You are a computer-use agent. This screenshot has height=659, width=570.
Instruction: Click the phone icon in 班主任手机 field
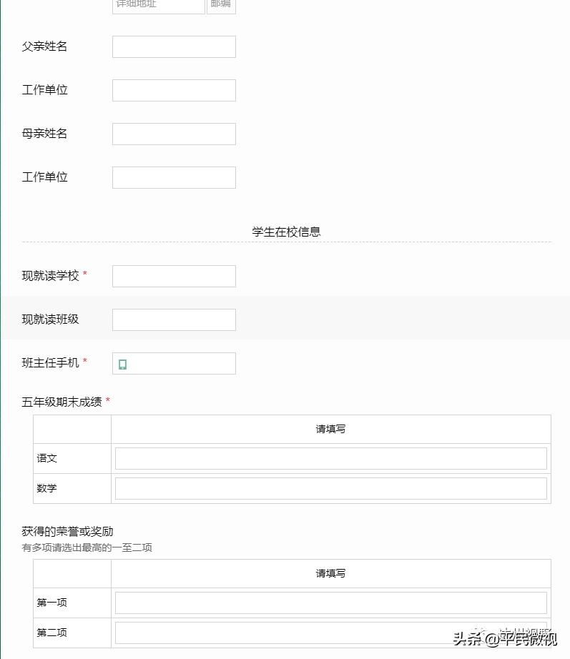pos(122,364)
